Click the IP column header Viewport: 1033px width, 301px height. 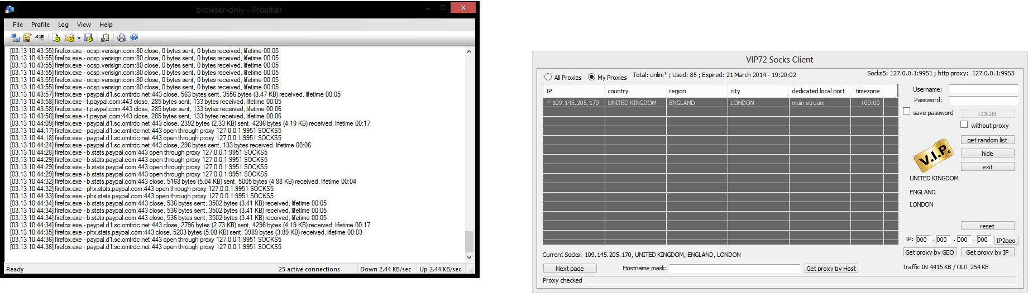(x=573, y=91)
